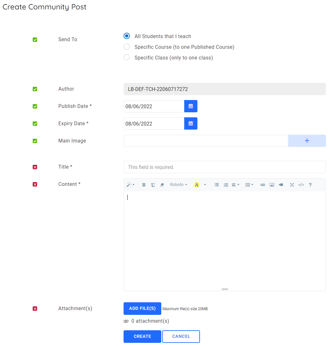Insert an unordered list
Viewport: 332px width, 346px height.
click(217, 185)
